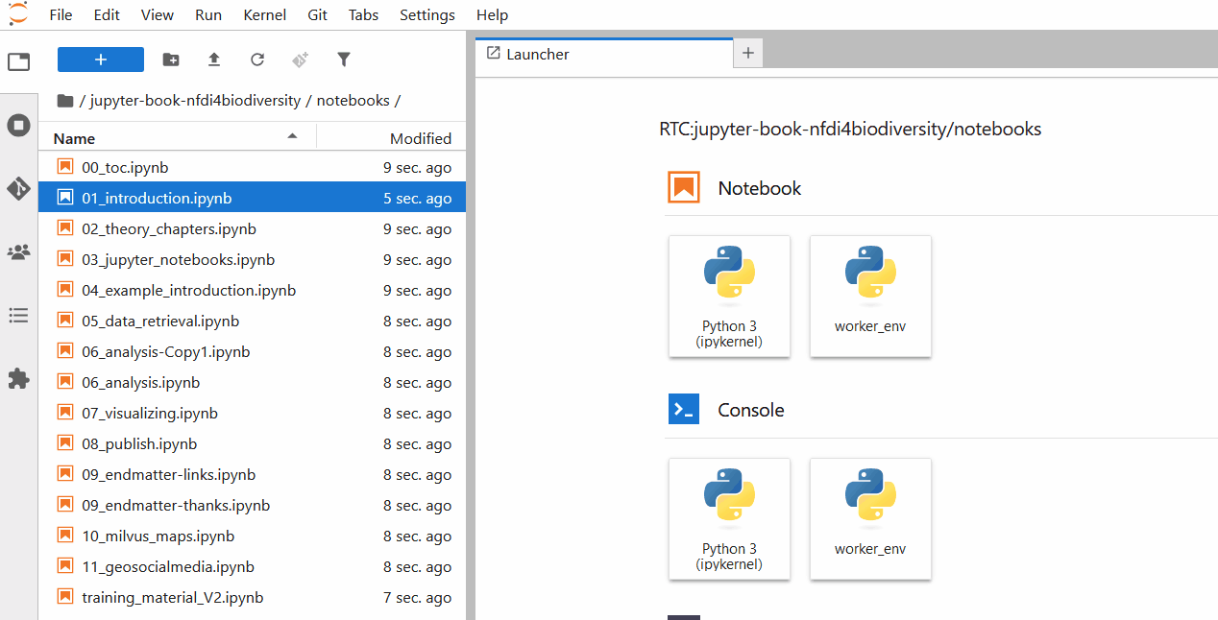Toggle the file browser sidebar panel

pyautogui.click(x=18, y=60)
